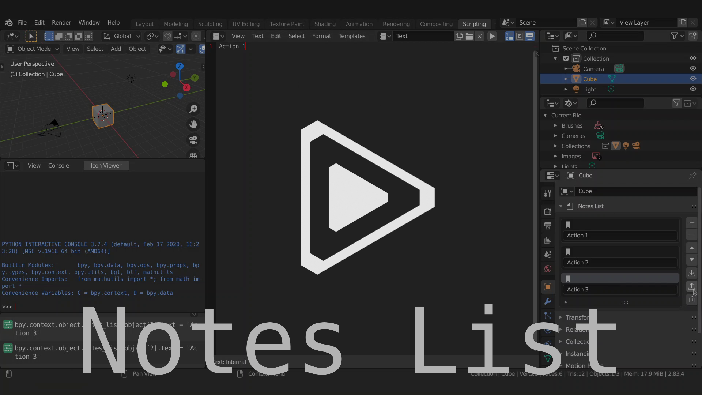Add a note with plus button
Image resolution: width=702 pixels, height=395 pixels.
(x=692, y=222)
